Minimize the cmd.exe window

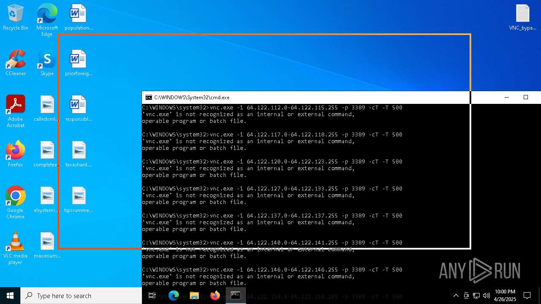coord(506,97)
